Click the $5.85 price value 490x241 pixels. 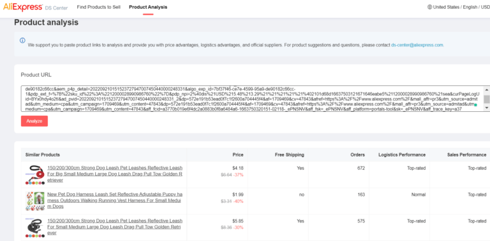click(238, 221)
